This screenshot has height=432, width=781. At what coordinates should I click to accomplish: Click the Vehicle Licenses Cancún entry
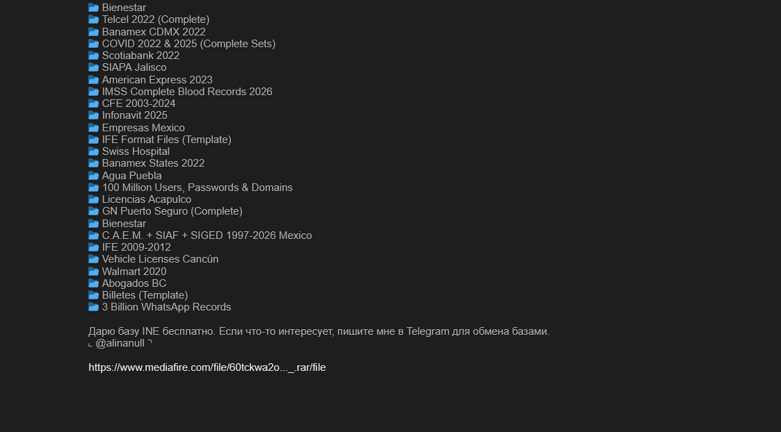[x=160, y=259]
